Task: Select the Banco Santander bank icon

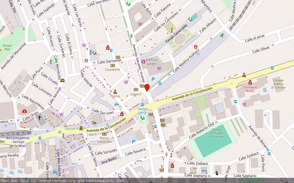Action: [104, 134]
